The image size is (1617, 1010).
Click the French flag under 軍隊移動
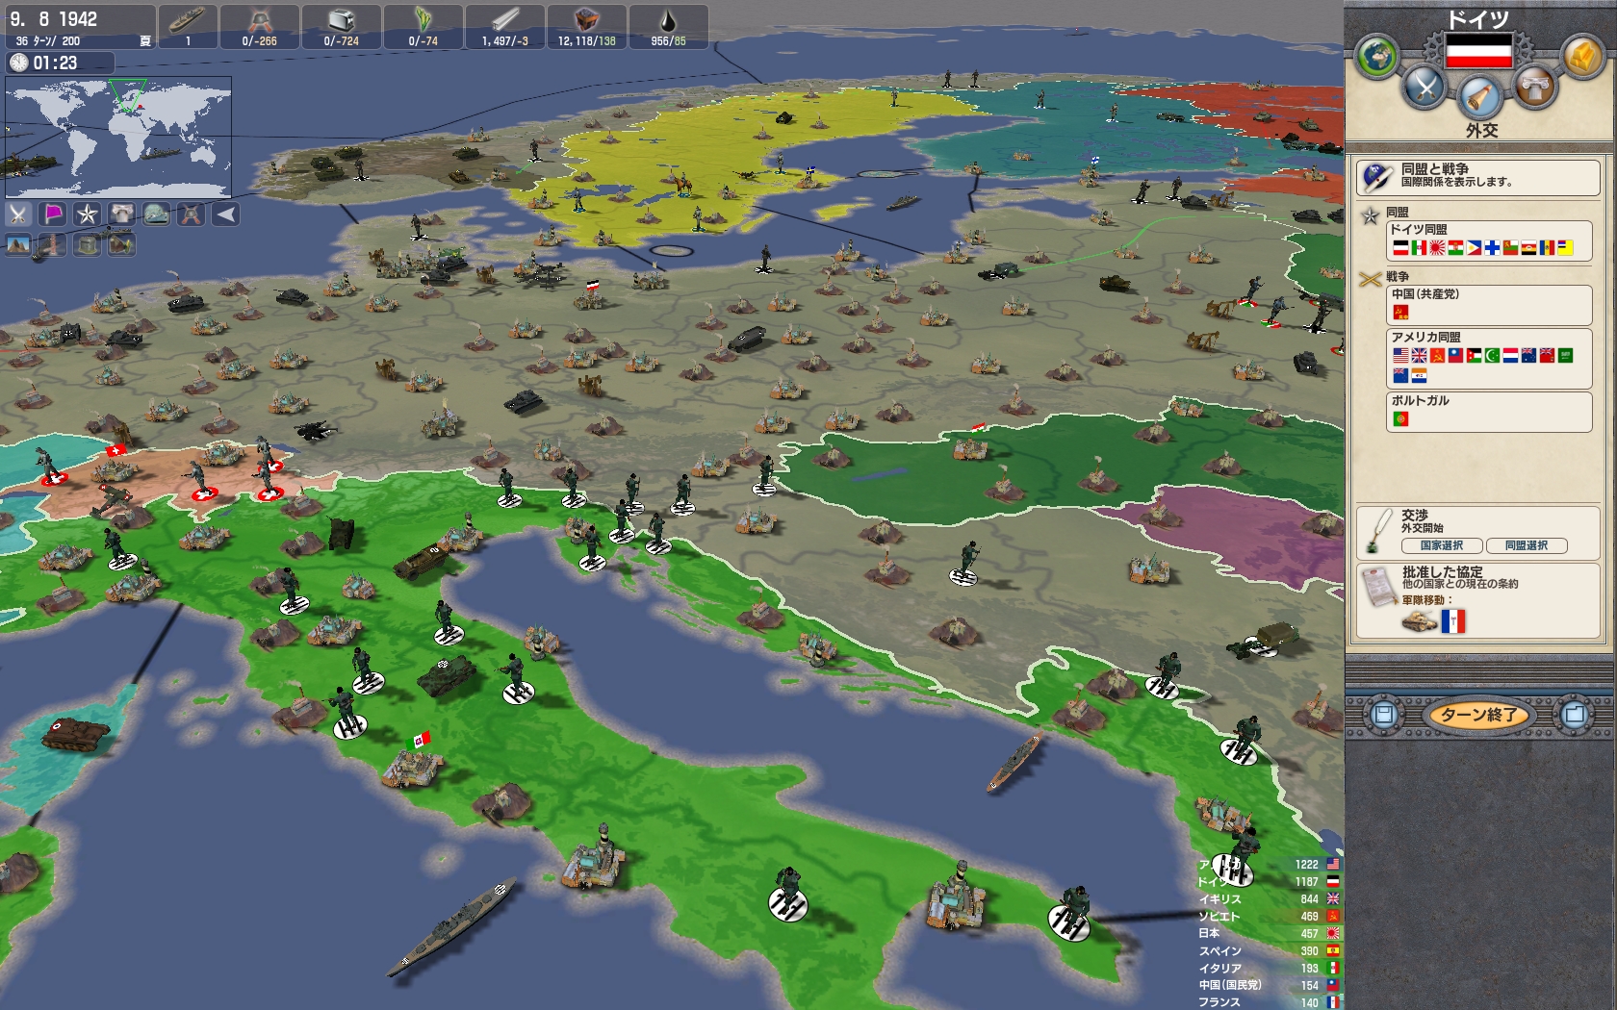pos(1453,621)
